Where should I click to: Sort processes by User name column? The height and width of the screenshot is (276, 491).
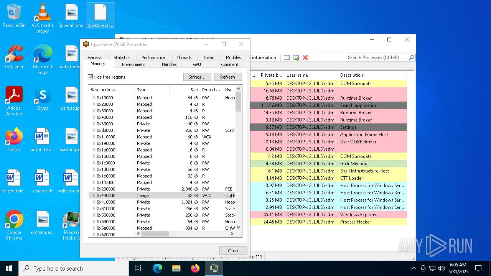tap(311, 75)
